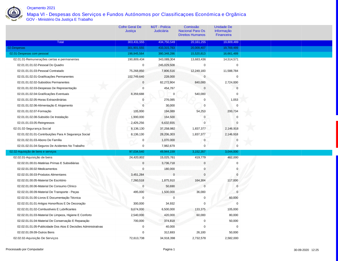The image size is (338, 261).
Task: Select the MJT - Polícia Judiciária column header
Action: [x=161, y=29]
